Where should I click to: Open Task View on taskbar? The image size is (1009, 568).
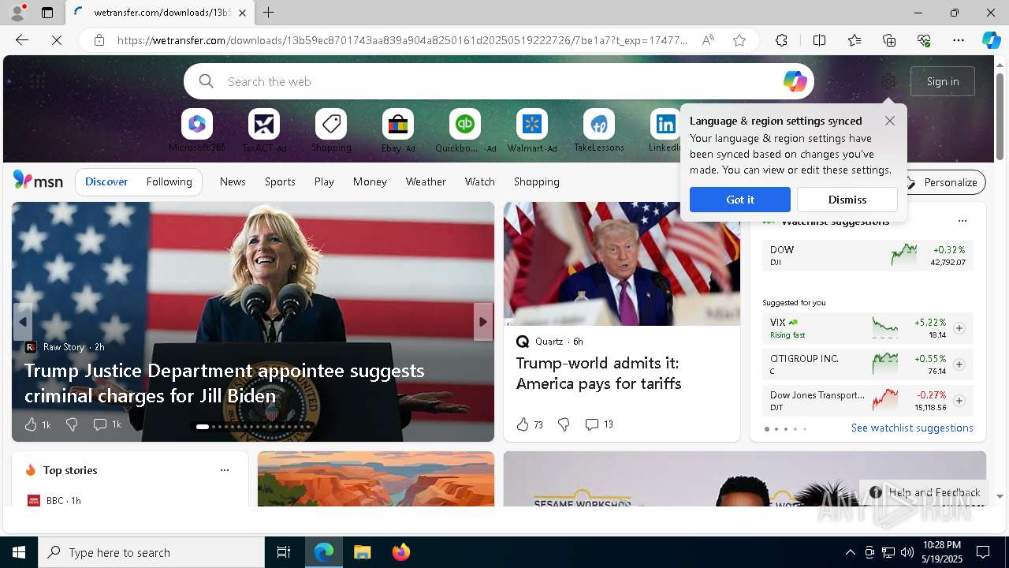(284, 552)
